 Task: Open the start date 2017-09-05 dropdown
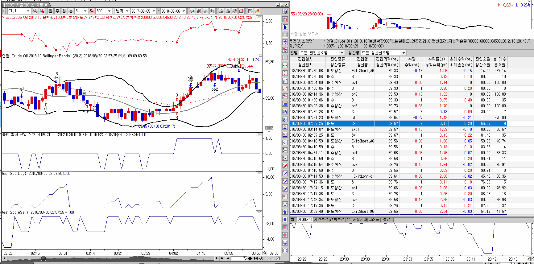[154, 11]
